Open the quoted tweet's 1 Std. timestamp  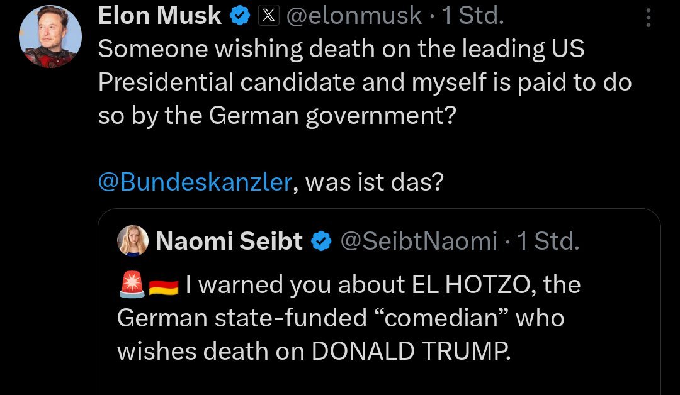(548, 241)
